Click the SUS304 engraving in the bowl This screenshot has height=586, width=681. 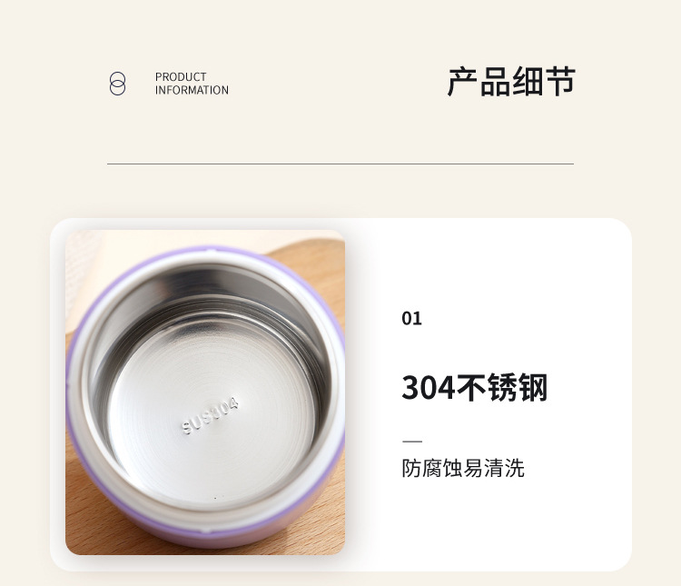pyautogui.click(x=211, y=415)
